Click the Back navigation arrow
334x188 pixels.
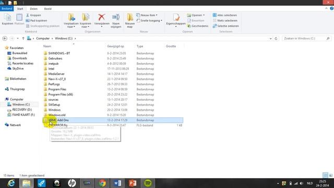pos(5,38)
